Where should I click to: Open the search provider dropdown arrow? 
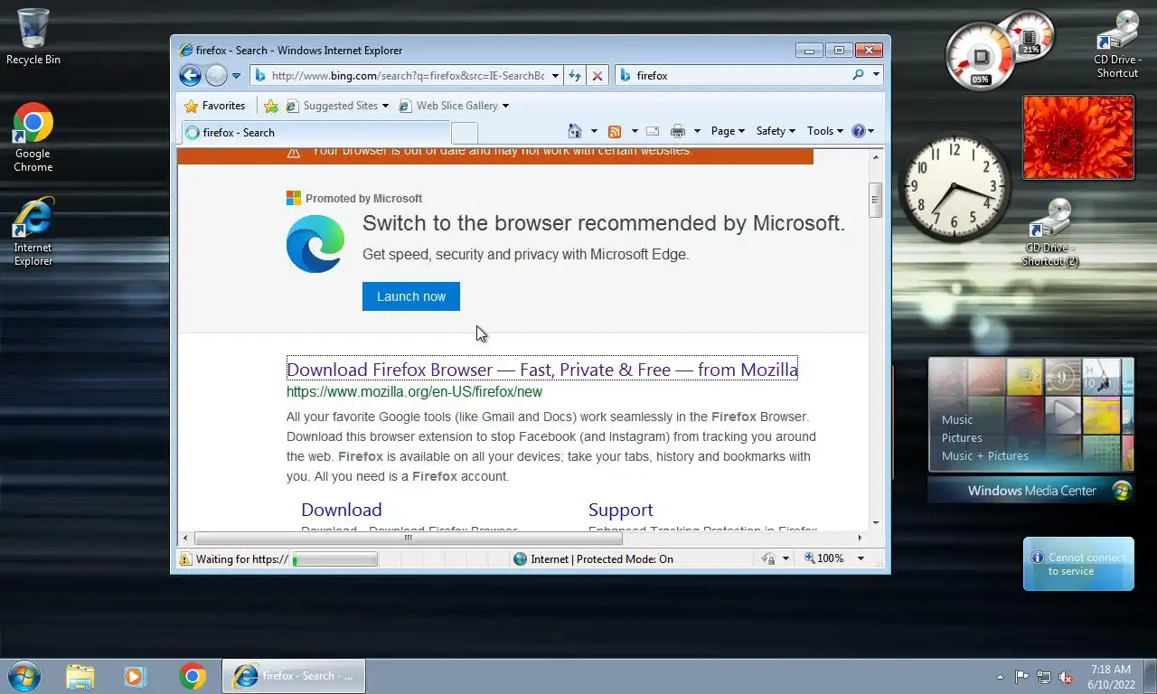pos(876,76)
